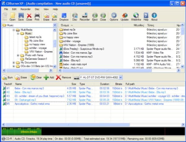
Task: Click the About info icon
Action: pyautogui.click(x=154, y=17)
